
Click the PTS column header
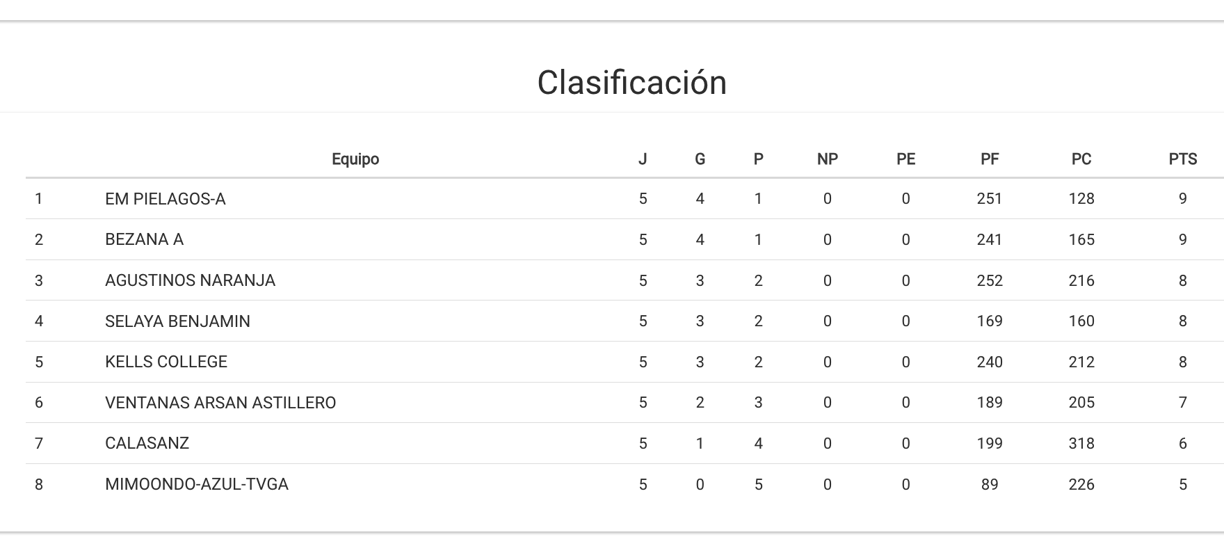point(1182,159)
